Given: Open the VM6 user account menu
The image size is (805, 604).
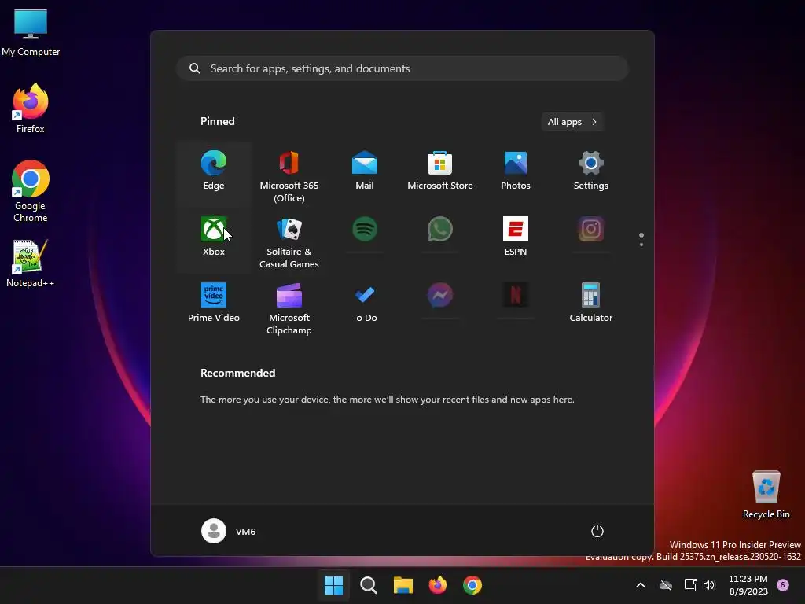Looking at the screenshot, I should 229,531.
